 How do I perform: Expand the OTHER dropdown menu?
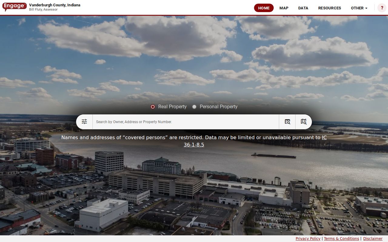point(359,8)
